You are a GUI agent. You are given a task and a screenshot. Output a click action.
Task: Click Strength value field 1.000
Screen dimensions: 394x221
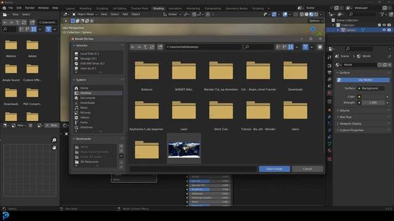pyautogui.click(x=373, y=103)
